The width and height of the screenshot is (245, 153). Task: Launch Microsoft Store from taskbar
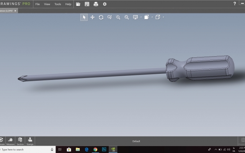click(69, 150)
